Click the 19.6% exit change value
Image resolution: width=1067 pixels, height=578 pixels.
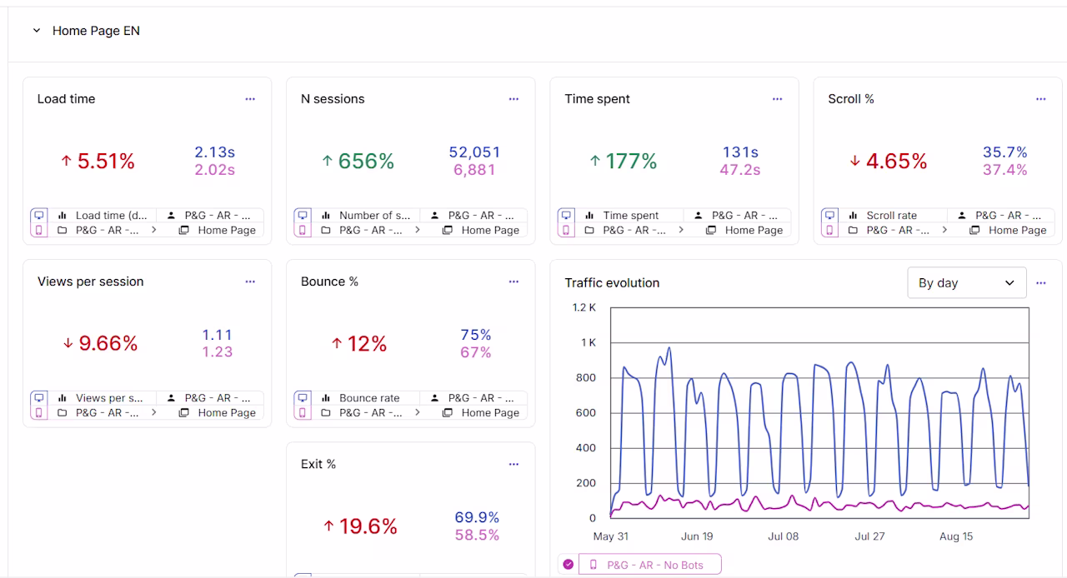(x=368, y=526)
